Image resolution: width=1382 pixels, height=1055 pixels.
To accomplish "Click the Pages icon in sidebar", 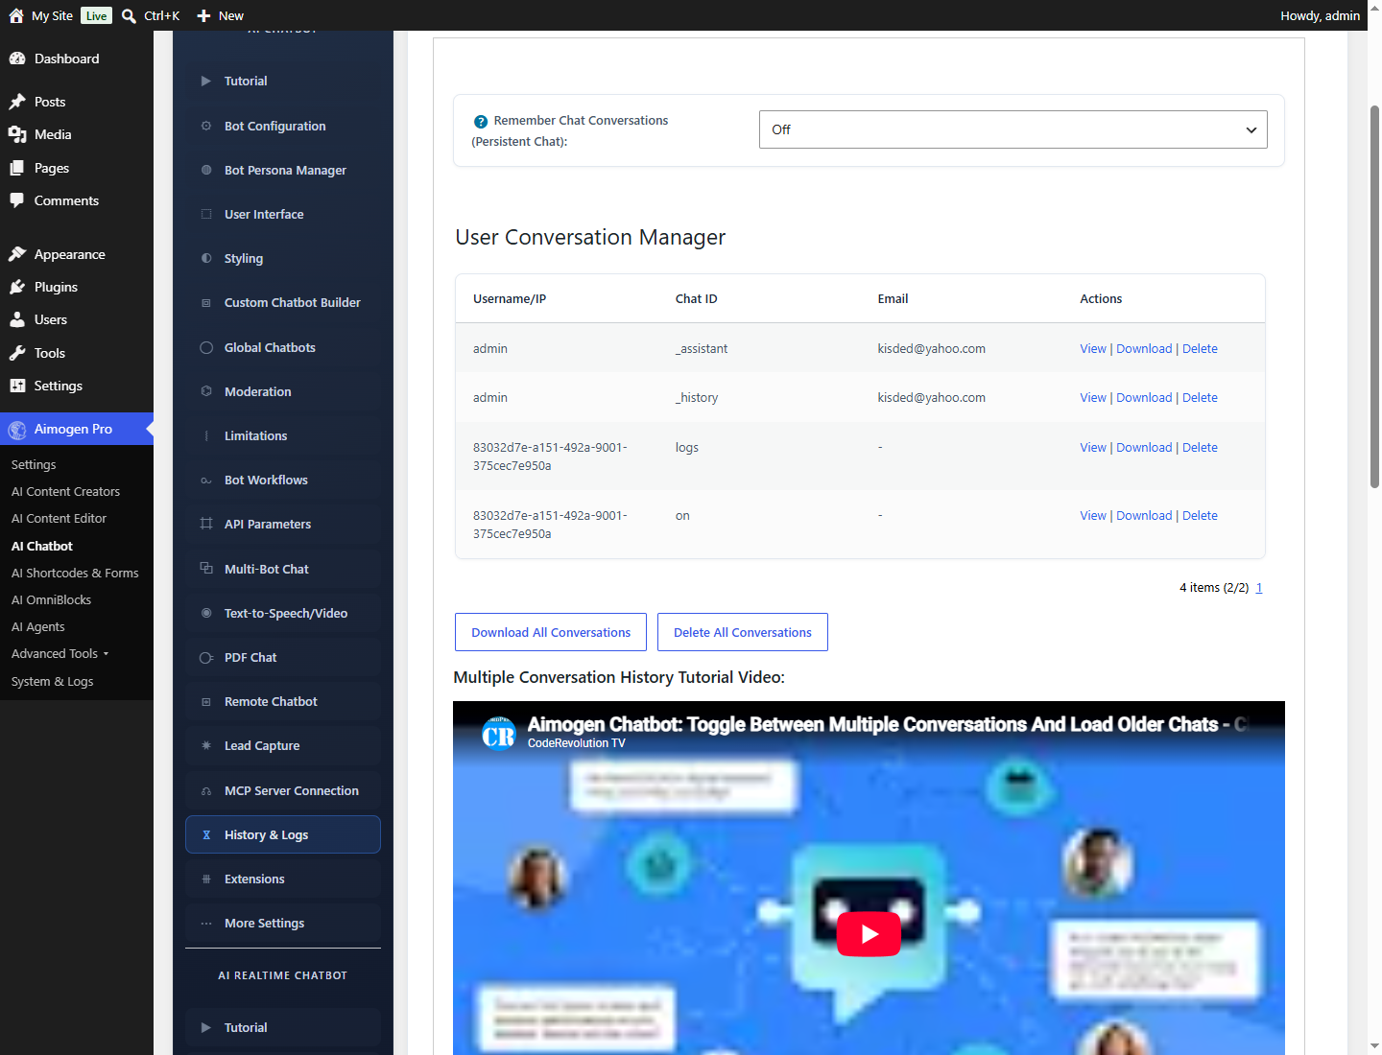I will coord(17,168).
